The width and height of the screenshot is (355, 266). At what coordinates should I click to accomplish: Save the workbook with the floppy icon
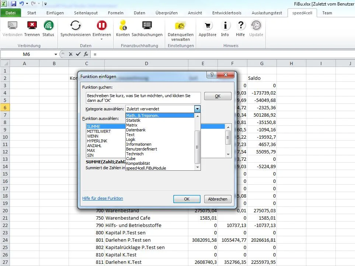point(14,4)
